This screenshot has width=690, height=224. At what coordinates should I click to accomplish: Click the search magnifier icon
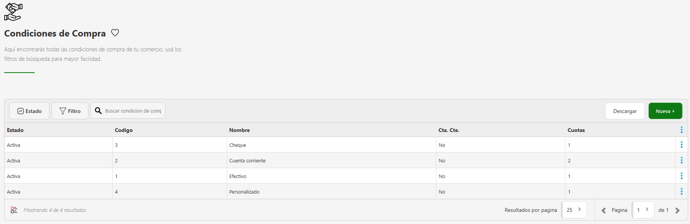coord(98,111)
